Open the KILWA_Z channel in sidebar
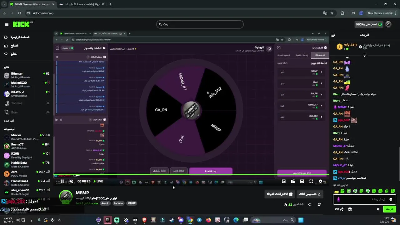400x225 pixels. (26, 94)
